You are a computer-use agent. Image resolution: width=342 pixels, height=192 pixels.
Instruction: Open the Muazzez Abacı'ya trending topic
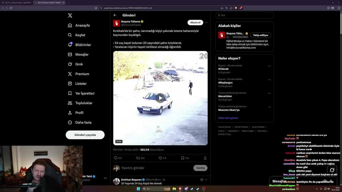click(229, 110)
